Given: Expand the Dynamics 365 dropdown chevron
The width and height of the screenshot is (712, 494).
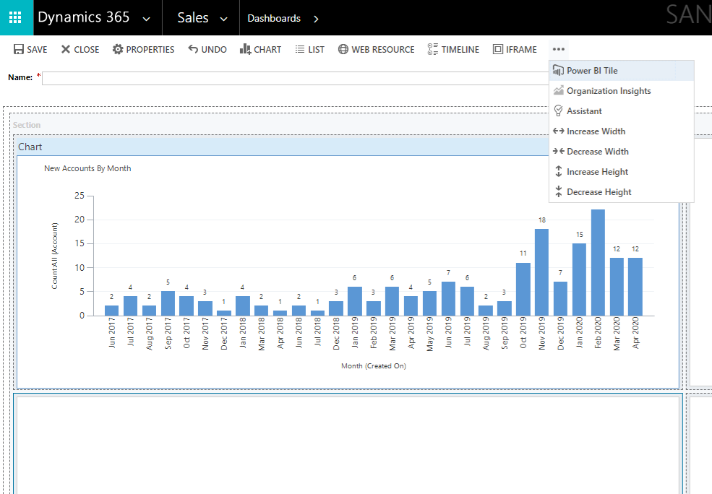Looking at the screenshot, I should tap(146, 19).
